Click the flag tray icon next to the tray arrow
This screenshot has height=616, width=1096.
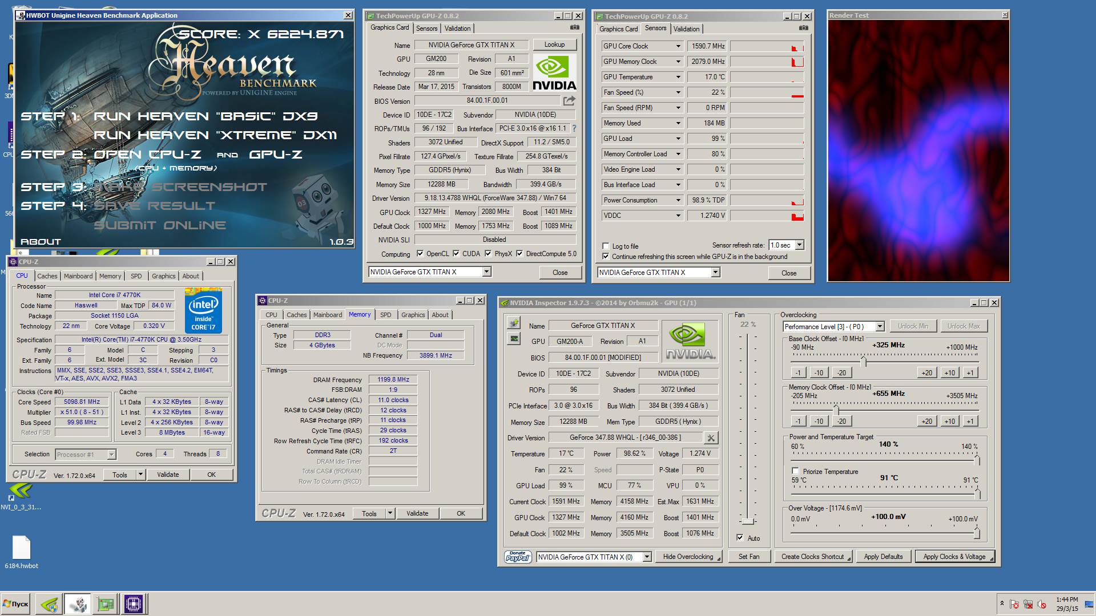coord(1014,604)
